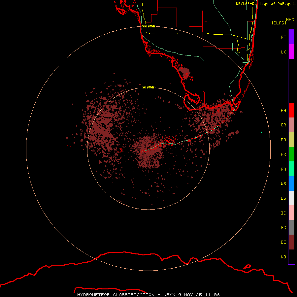
Task: Click the BD legend label
Action: point(283,140)
